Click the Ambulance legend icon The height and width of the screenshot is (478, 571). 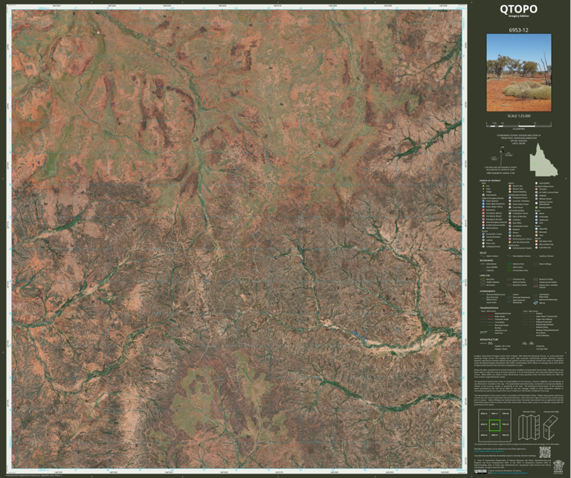[x=483, y=210]
